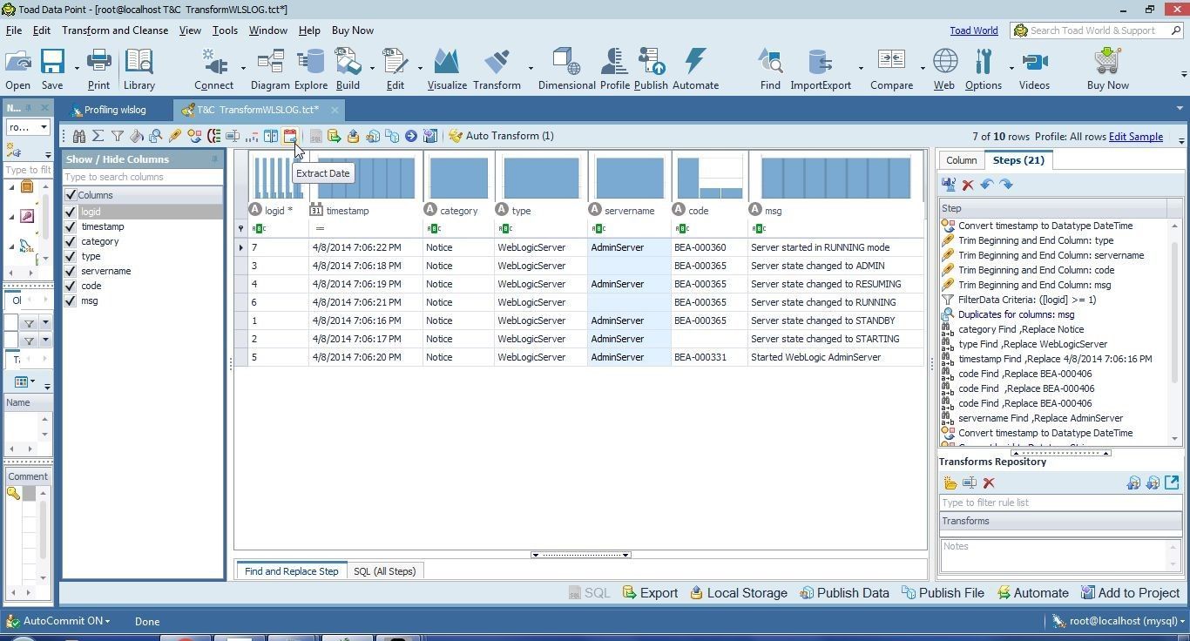
Task: Click the save steps icon in Steps panel
Action: click(x=949, y=185)
